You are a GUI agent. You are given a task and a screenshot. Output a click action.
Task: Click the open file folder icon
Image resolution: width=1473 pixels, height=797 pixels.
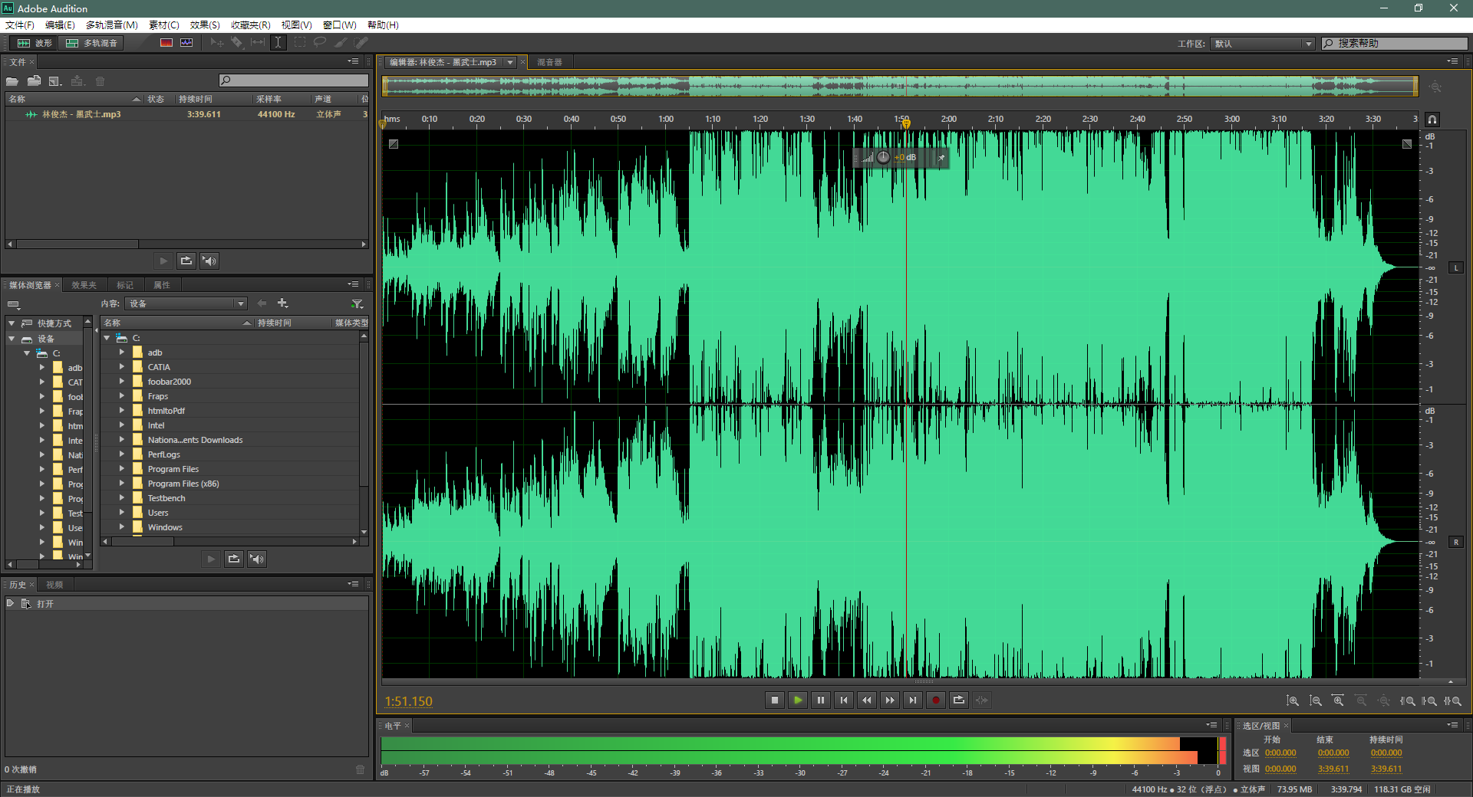(x=12, y=81)
